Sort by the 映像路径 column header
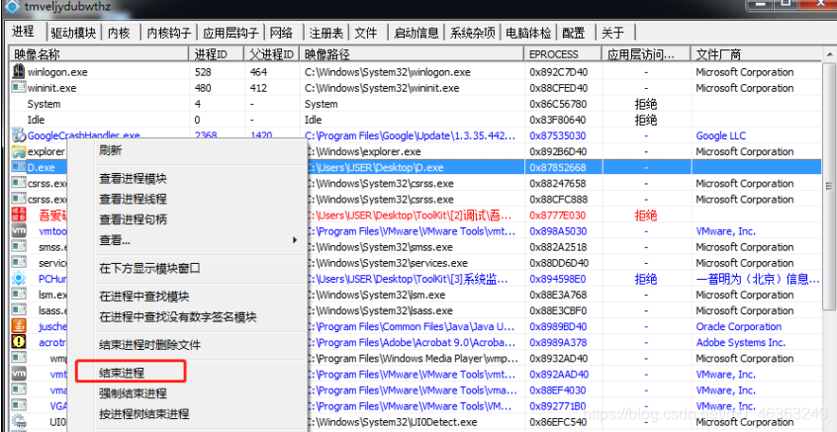Screen dimensions: 837x432 click(413, 53)
